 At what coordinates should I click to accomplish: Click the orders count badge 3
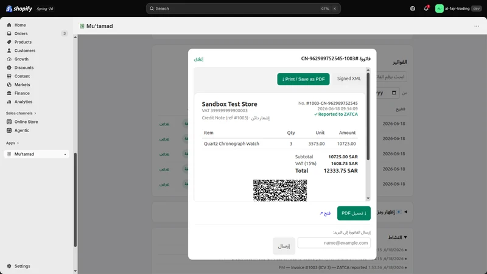tap(65, 33)
